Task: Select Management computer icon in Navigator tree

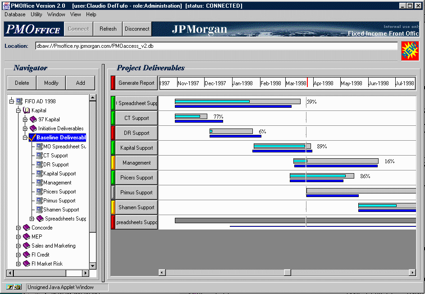Action: (40, 183)
